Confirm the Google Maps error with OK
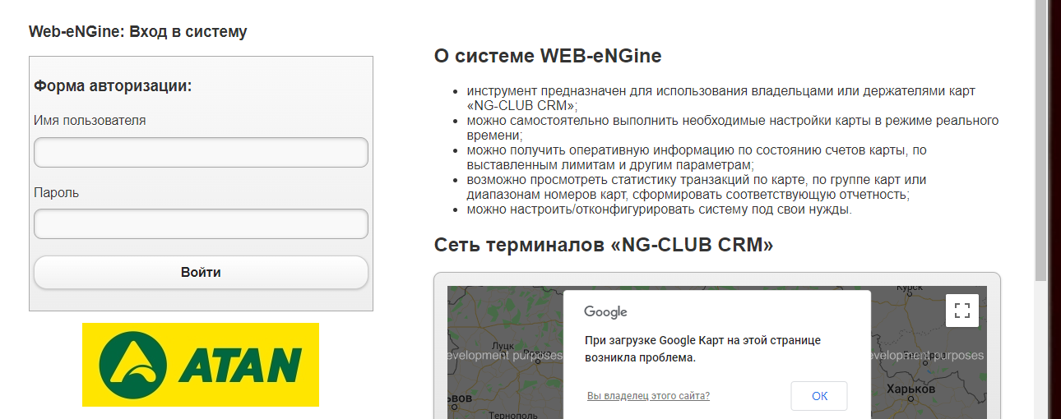Screen dimensions: 1061x419 click(x=819, y=396)
